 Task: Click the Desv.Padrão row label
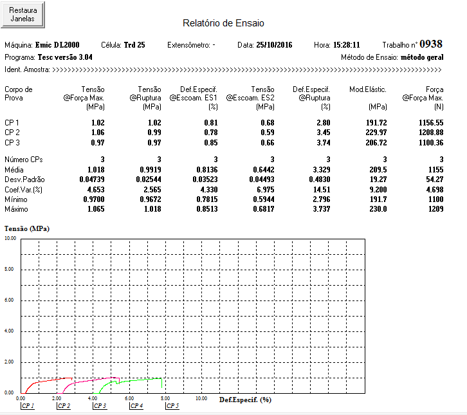click(24, 180)
